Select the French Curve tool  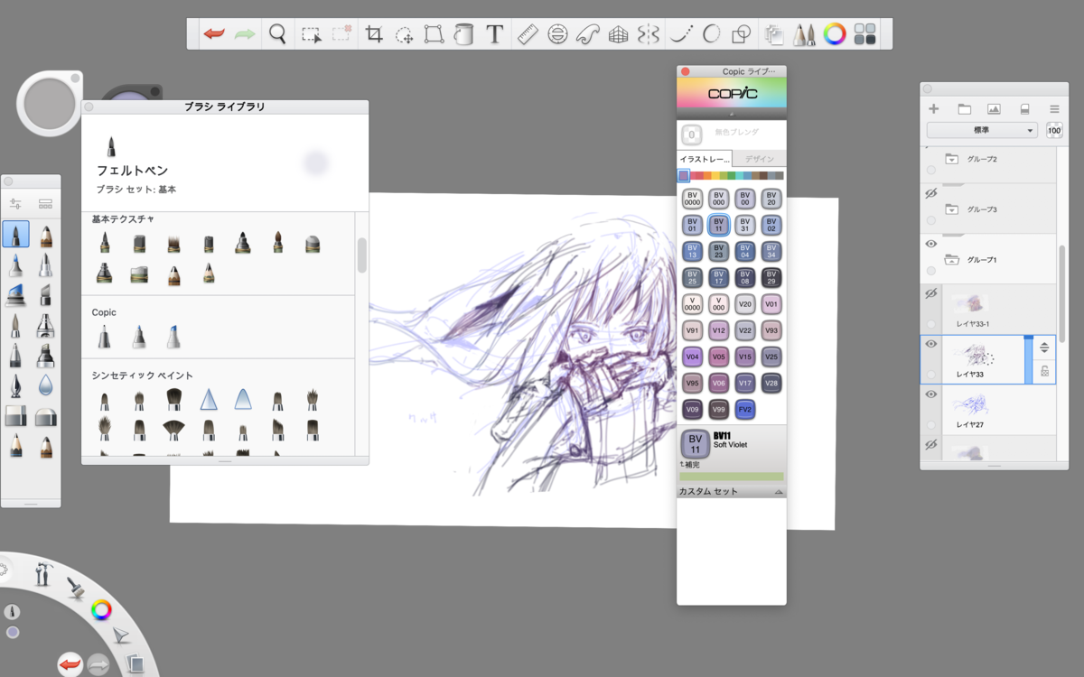(x=587, y=34)
